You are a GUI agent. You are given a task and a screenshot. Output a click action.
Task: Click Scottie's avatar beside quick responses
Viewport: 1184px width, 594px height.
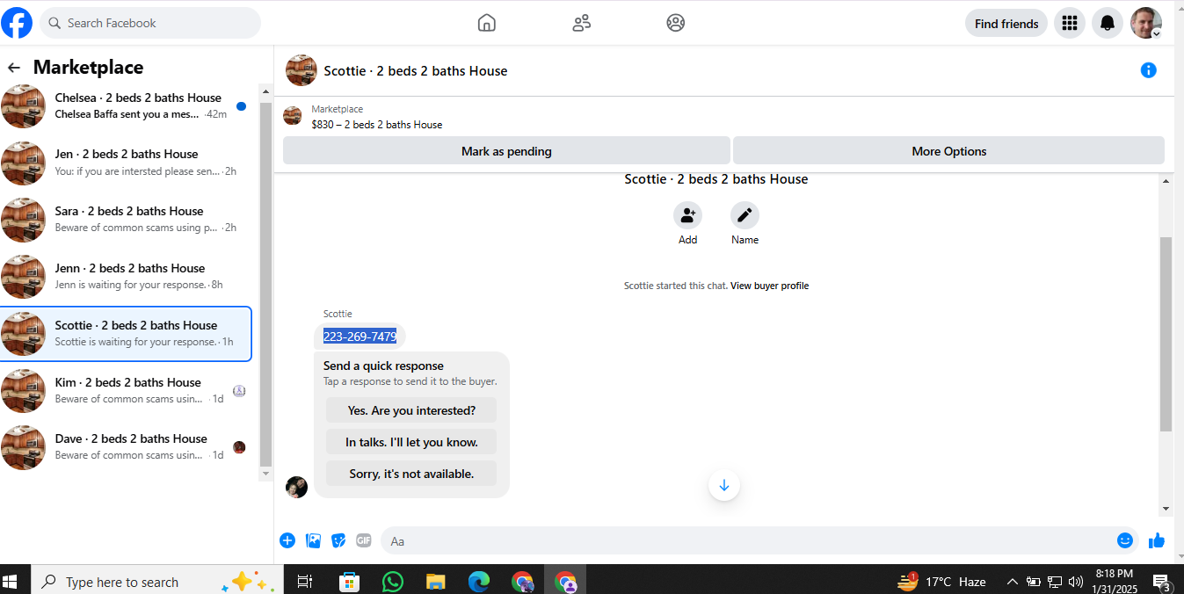[297, 487]
